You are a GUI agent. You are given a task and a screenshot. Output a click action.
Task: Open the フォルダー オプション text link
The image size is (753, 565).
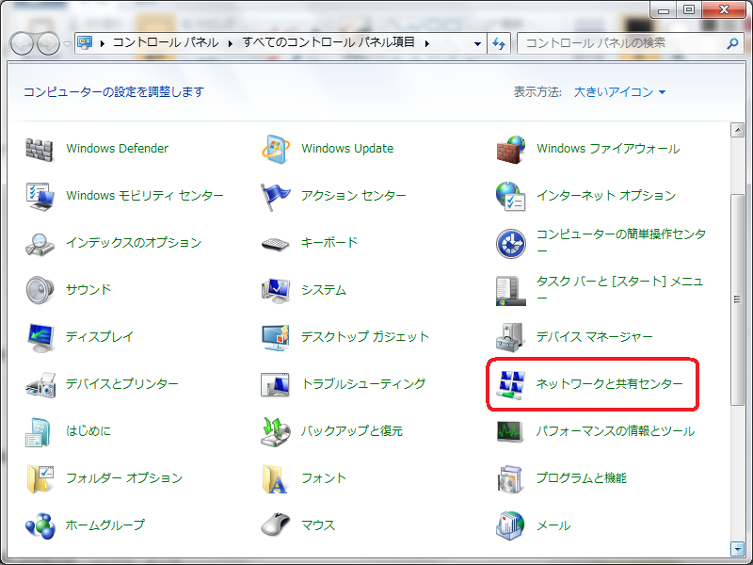coord(124,478)
